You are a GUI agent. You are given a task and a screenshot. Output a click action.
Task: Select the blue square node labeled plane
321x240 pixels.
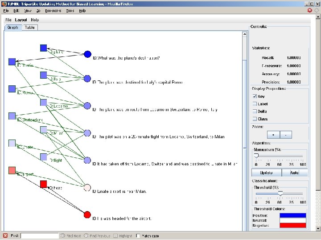click(43, 48)
